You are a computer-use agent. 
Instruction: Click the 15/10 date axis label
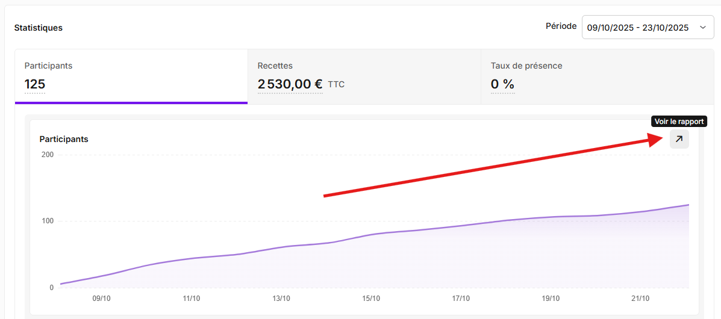tap(371, 299)
